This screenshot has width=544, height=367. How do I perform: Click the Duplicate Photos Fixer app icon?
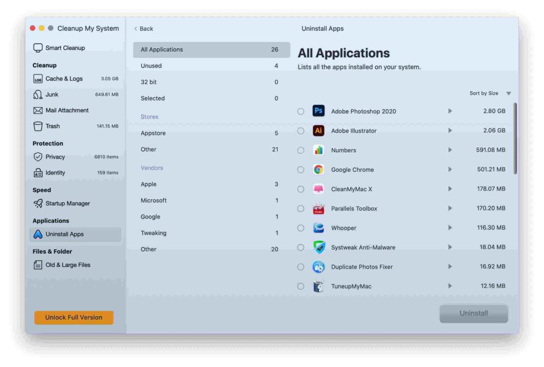(x=319, y=267)
